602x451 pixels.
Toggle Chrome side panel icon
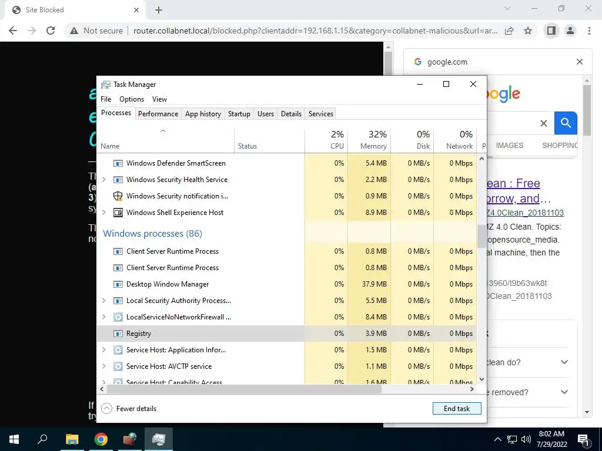[x=551, y=31]
